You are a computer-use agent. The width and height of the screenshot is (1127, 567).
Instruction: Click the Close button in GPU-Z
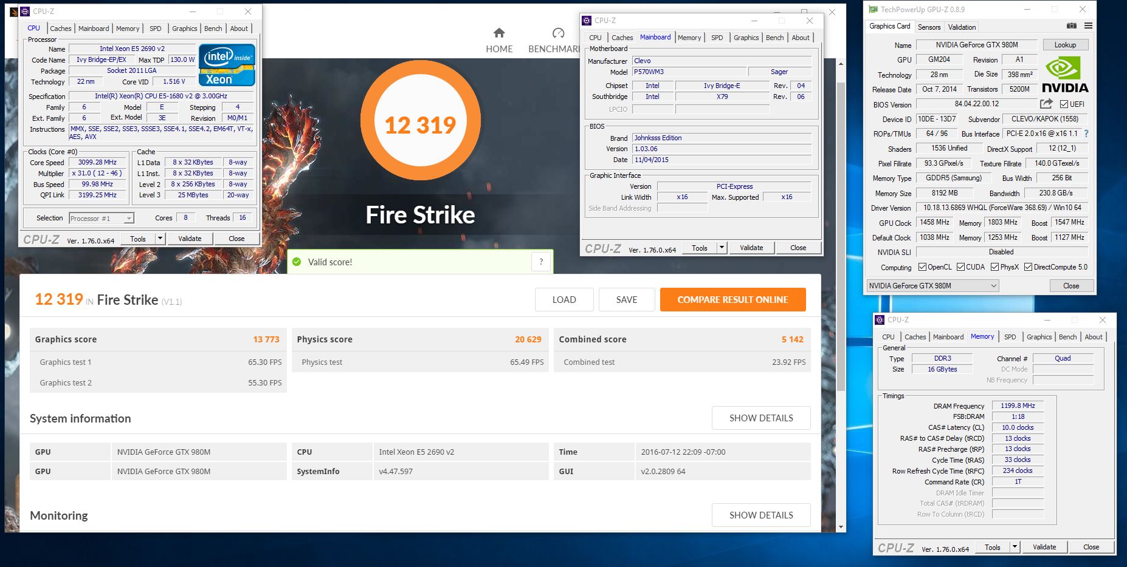coord(1071,285)
